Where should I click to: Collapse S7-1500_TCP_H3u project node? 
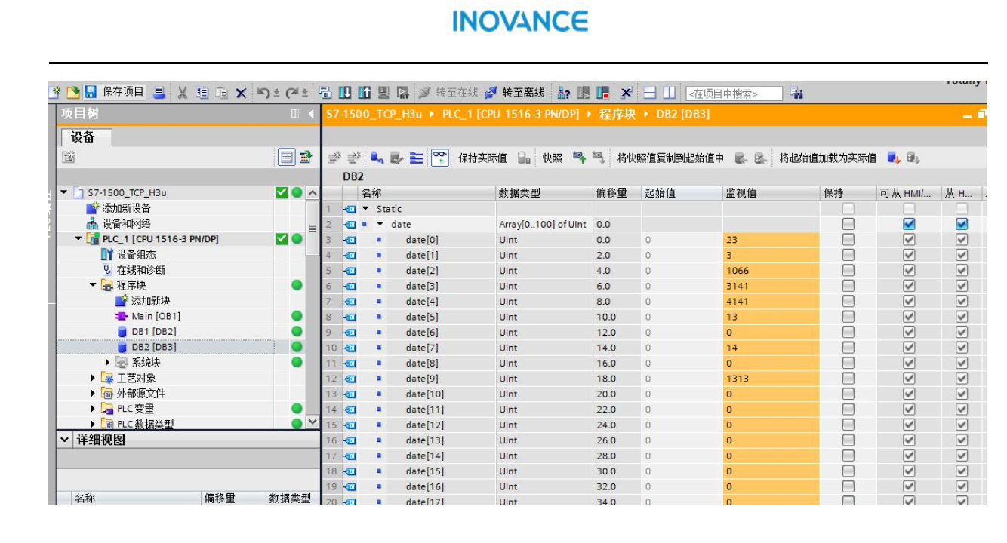[64, 193]
